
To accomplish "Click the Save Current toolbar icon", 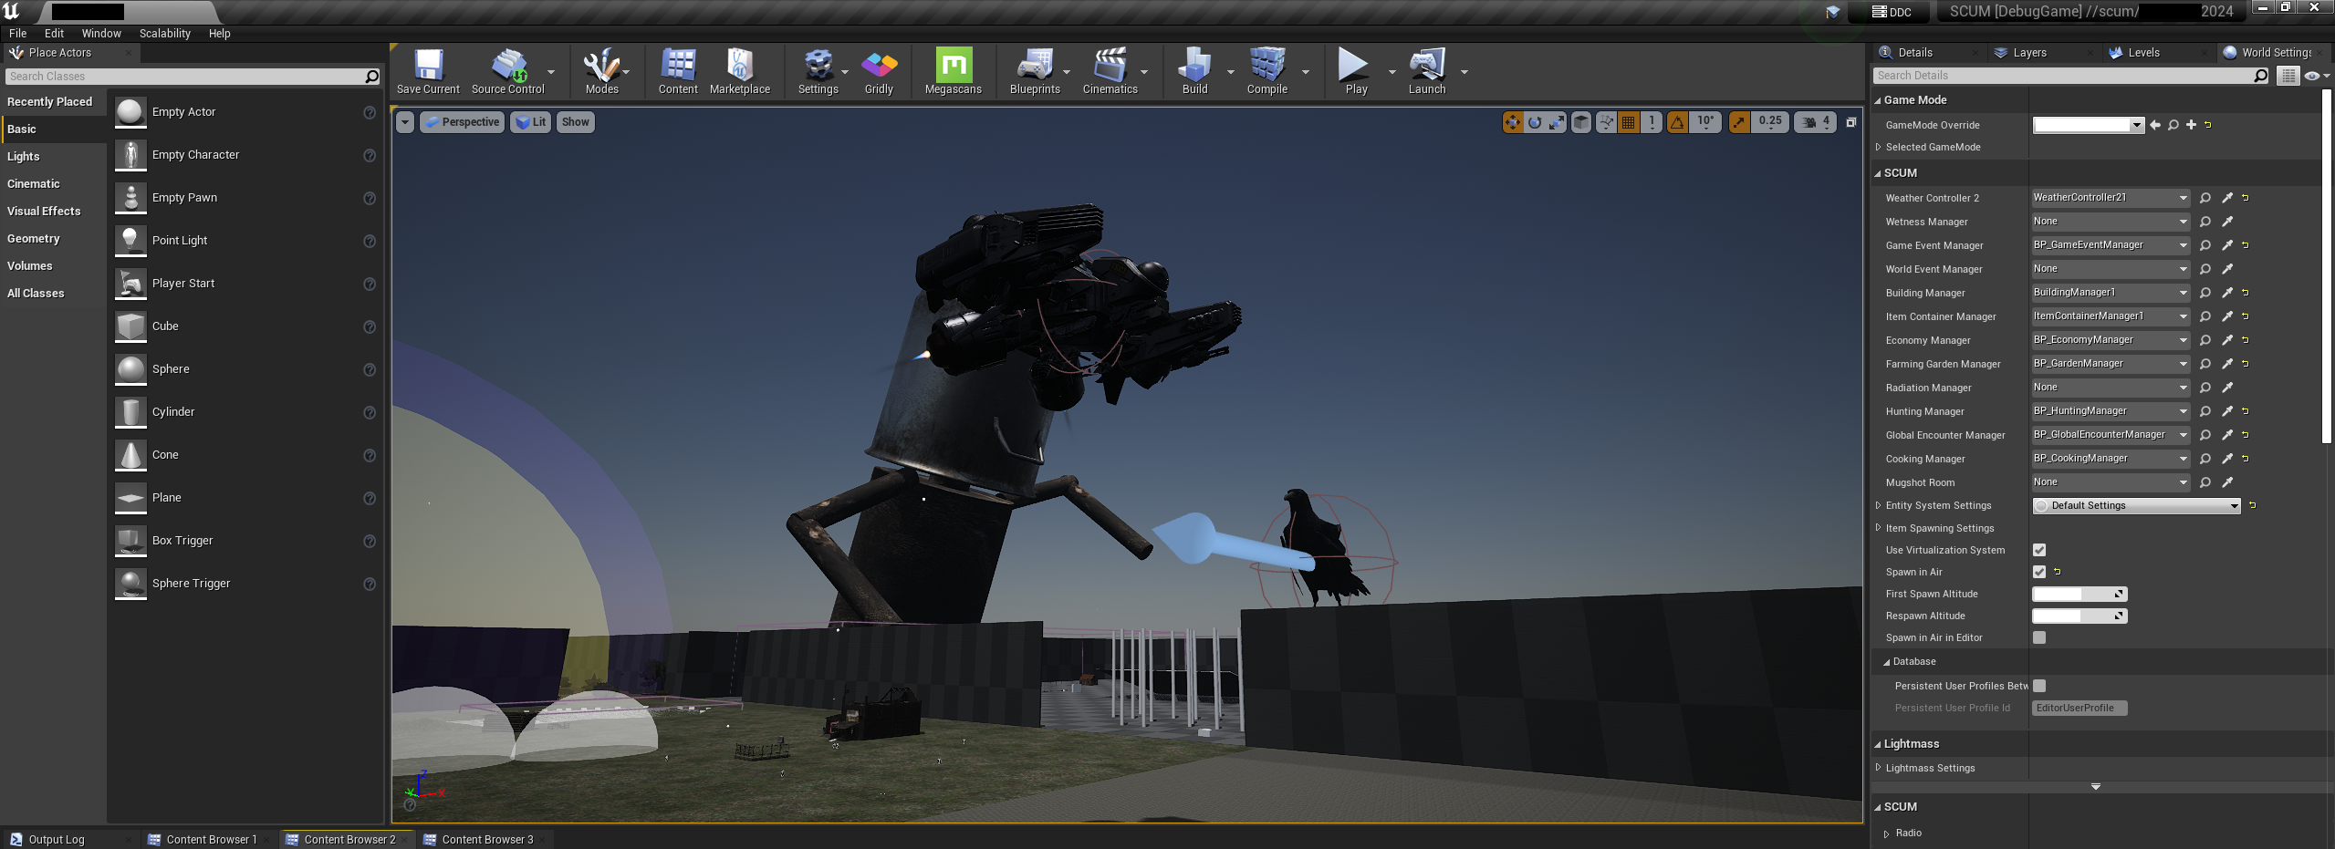I will coord(428,67).
